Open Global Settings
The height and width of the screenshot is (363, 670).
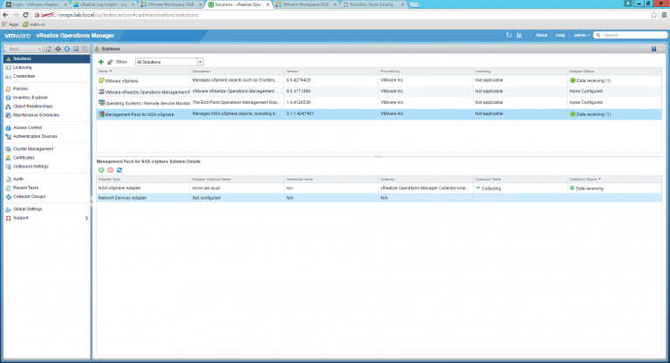click(x=28, y=209)
